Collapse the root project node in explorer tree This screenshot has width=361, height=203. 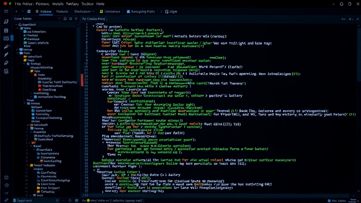(x=16, y=24)
